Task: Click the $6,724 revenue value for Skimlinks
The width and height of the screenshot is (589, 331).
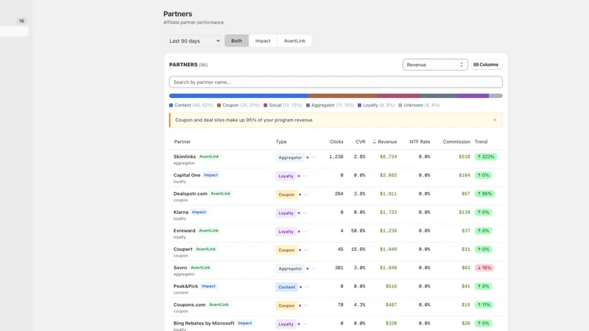Action: [388, 157]
